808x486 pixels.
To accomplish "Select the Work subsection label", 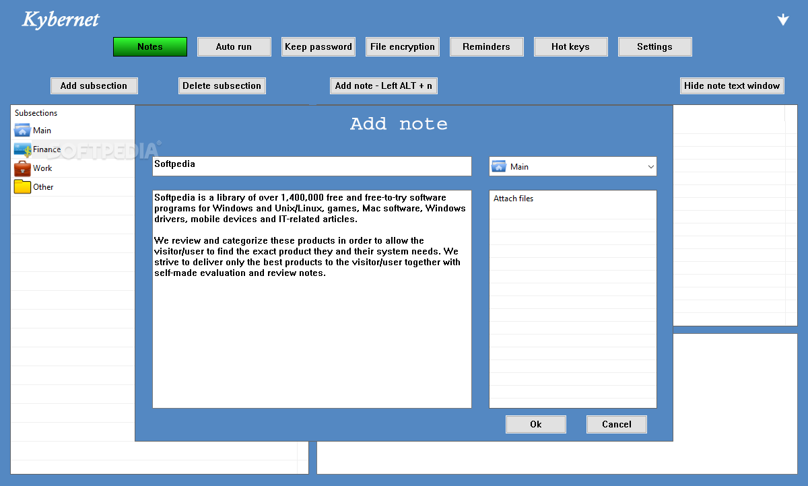I will pyautogui.click(x=42, y=168).
